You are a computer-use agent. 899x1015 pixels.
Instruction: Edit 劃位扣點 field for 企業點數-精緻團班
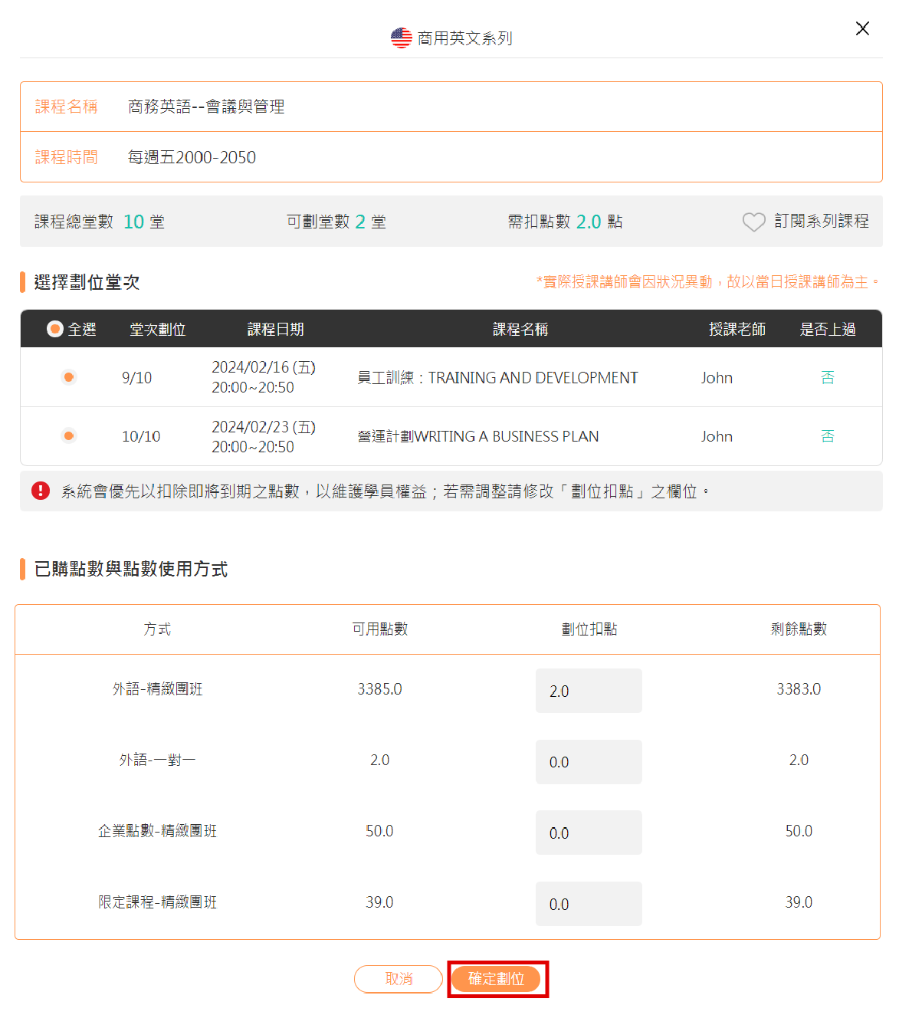(x=589, y=833)
